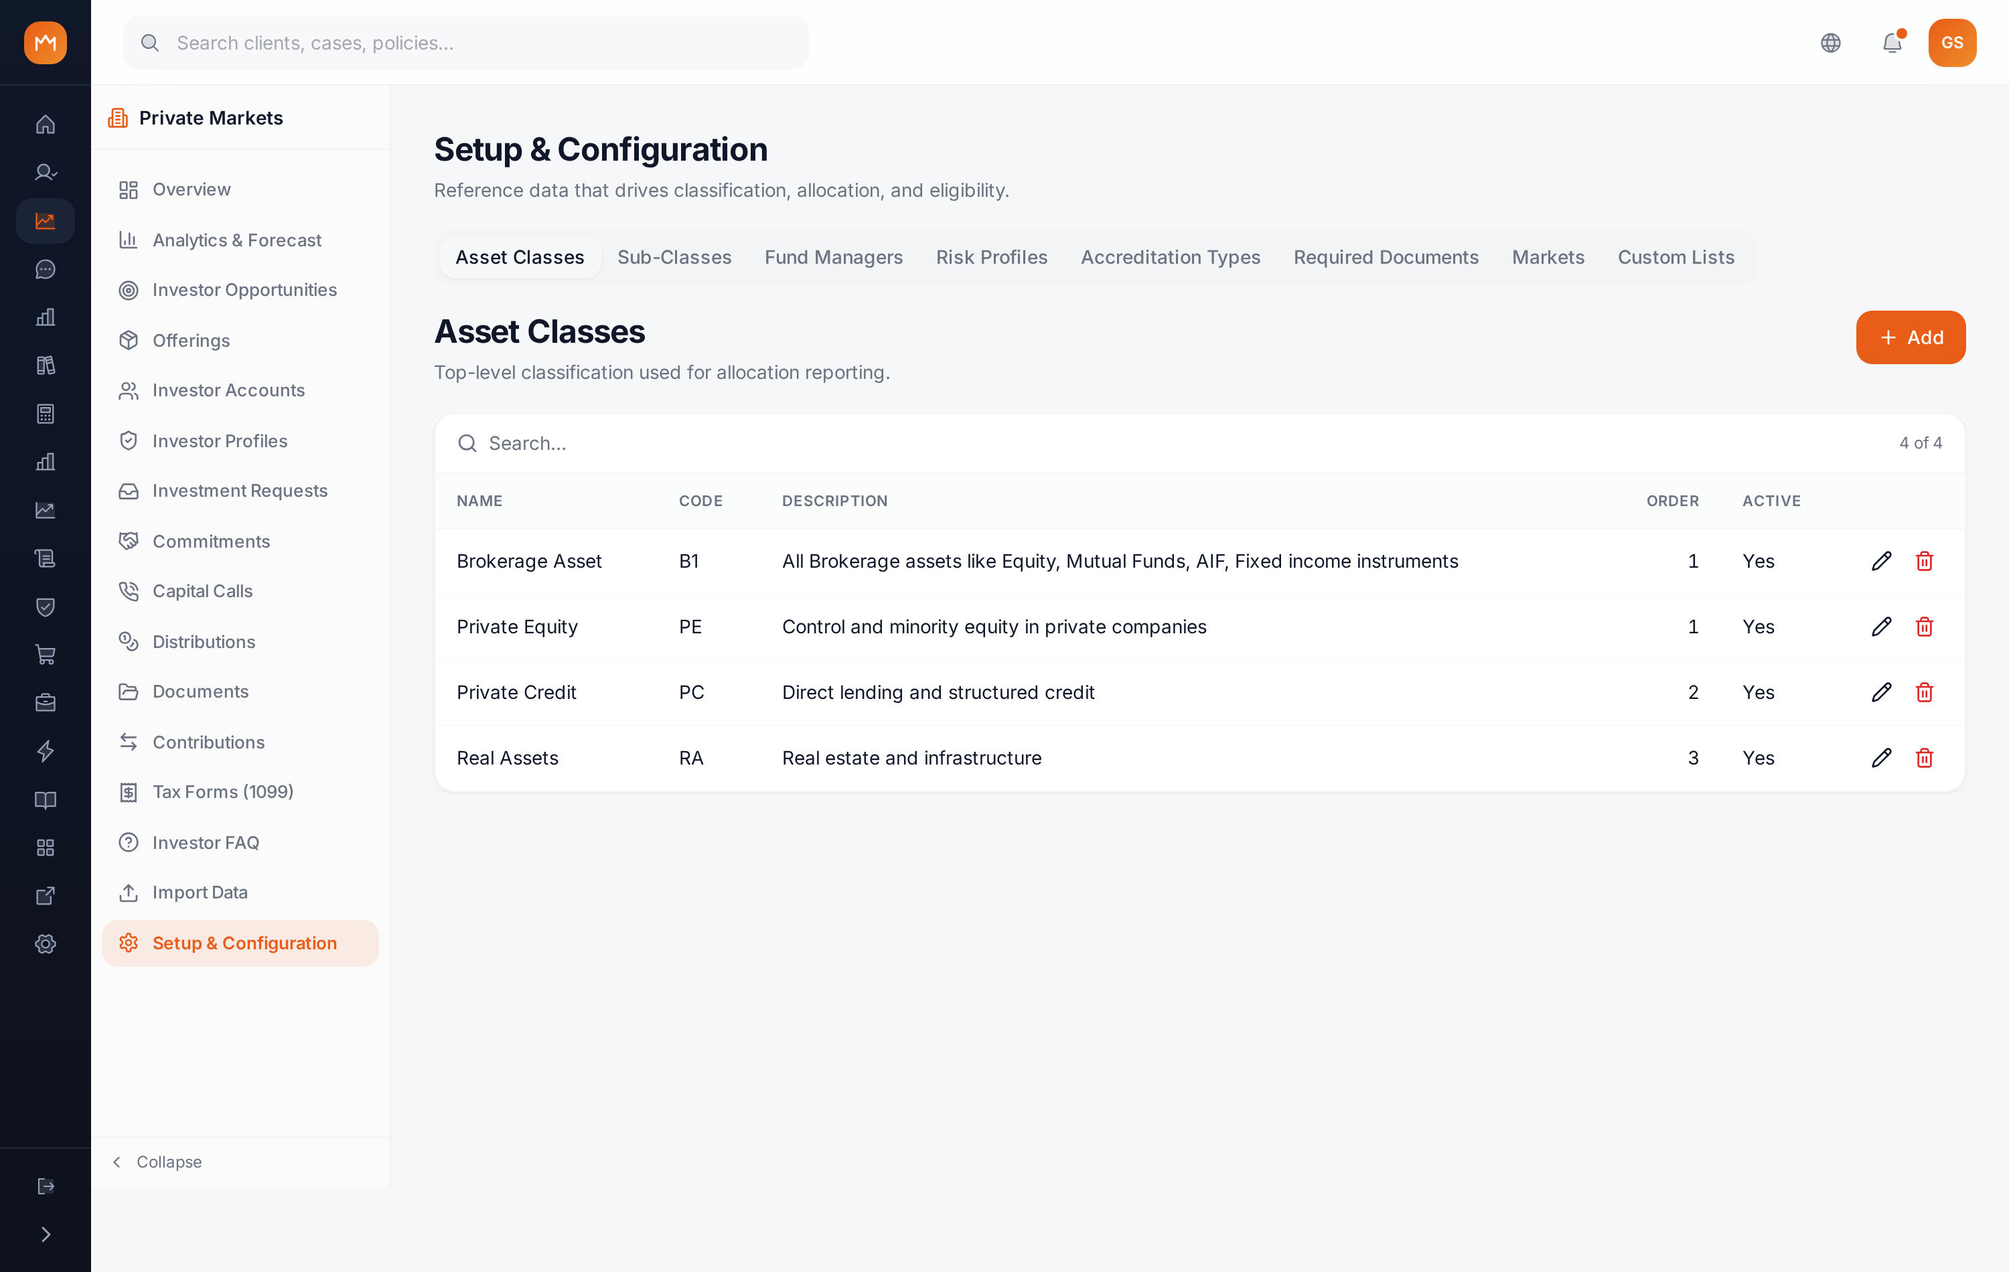The height and width of the screenshot is (1272, 2009).
Task: Go to Overview in Private Markets
Action: click(240, 189)
